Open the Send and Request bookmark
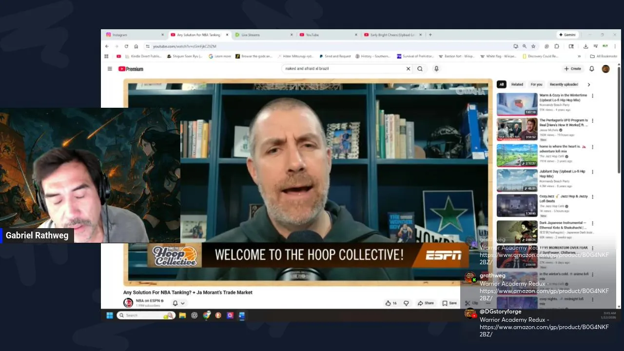The height and width of the screenshot is (351, 624). click(x=335, y=56)
